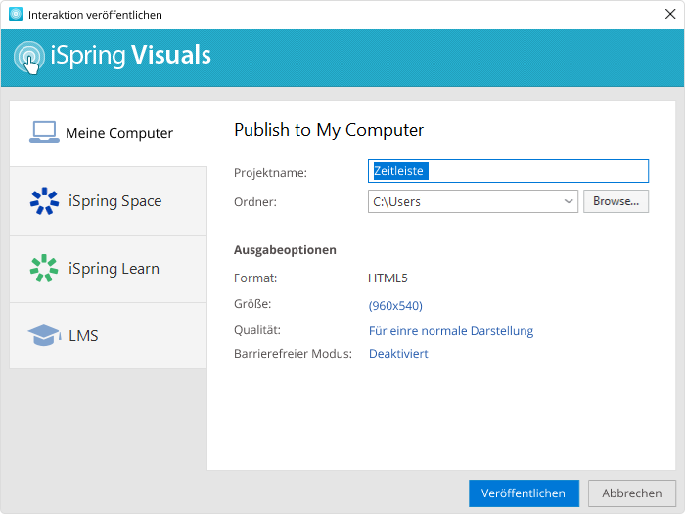
Task: Go to the LMS publishing tab
Action: coord(109,335)
